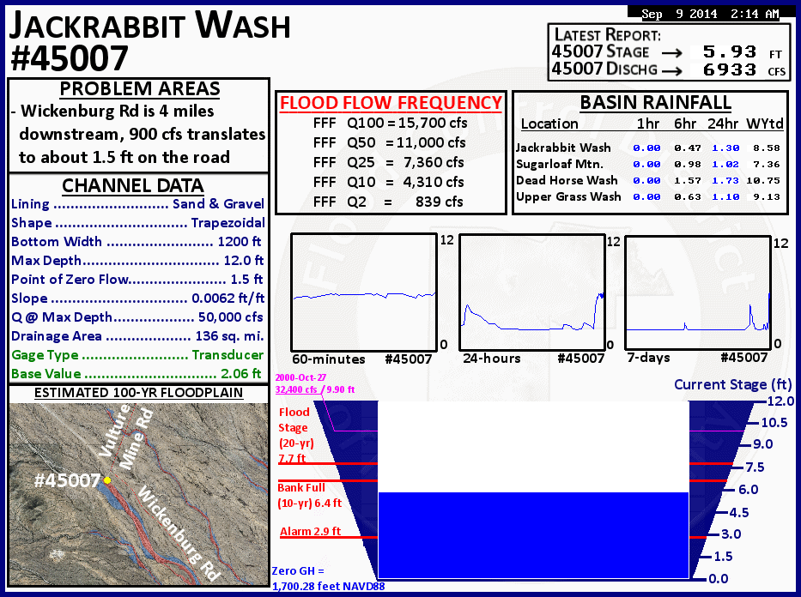Click the Estimated 100-Yr Floodplain heading
801x597 pixels.
[138, 393]
